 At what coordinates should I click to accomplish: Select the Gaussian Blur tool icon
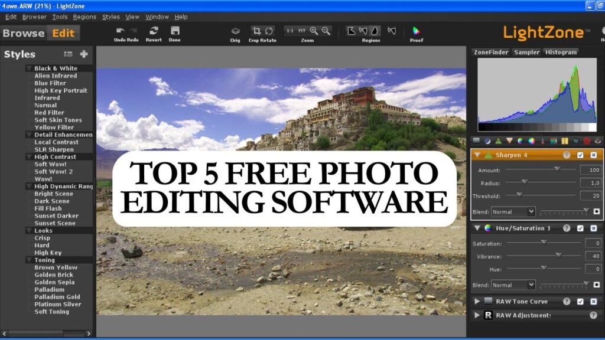509,140
